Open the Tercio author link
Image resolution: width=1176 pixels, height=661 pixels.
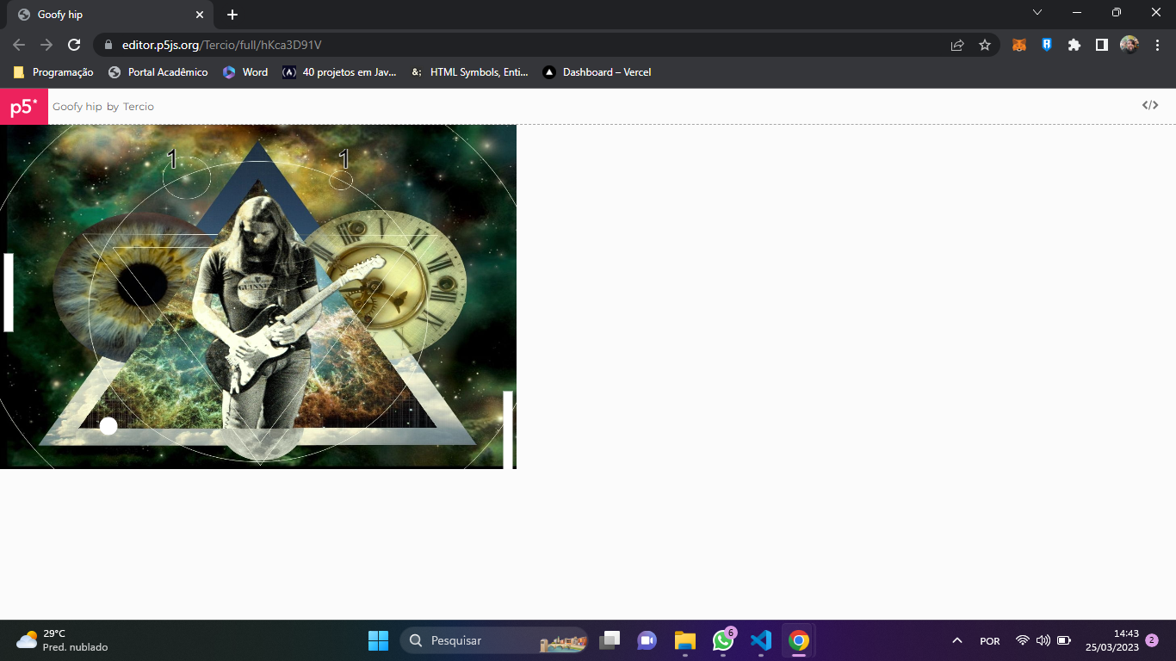[x=139, y=107]
